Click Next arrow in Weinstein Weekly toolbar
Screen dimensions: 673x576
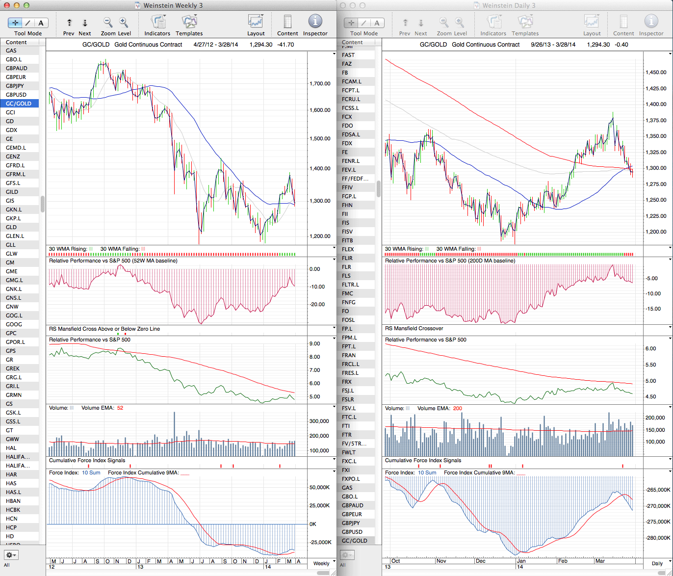[x=85, y=23]
